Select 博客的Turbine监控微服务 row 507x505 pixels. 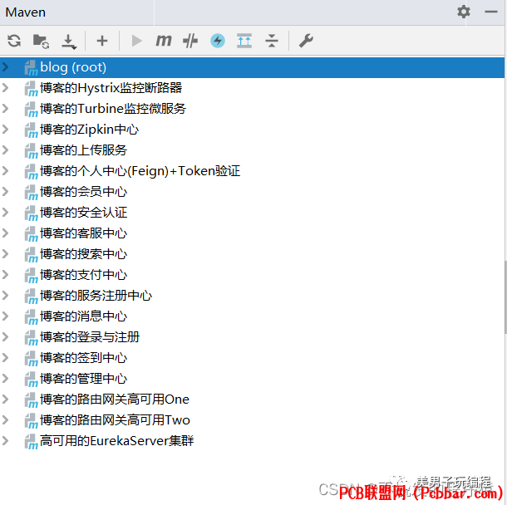coord(252,109)
